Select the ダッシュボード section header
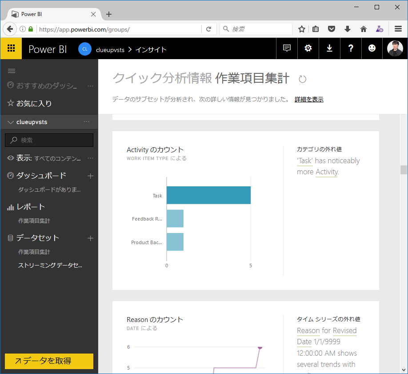 click(x=41, y=176)
